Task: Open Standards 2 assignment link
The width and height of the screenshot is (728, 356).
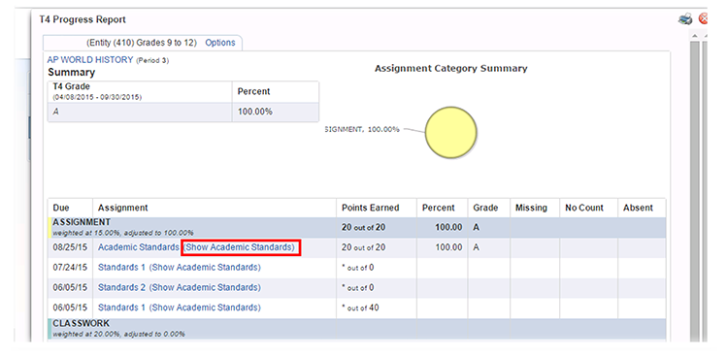Action: tap(121, 288)
